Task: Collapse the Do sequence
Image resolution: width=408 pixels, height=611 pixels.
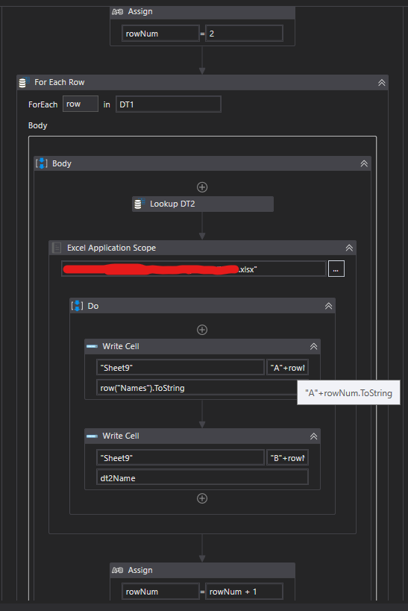Action: click(x=328, y=307)
